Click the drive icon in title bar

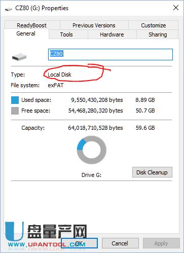point(9,9)
